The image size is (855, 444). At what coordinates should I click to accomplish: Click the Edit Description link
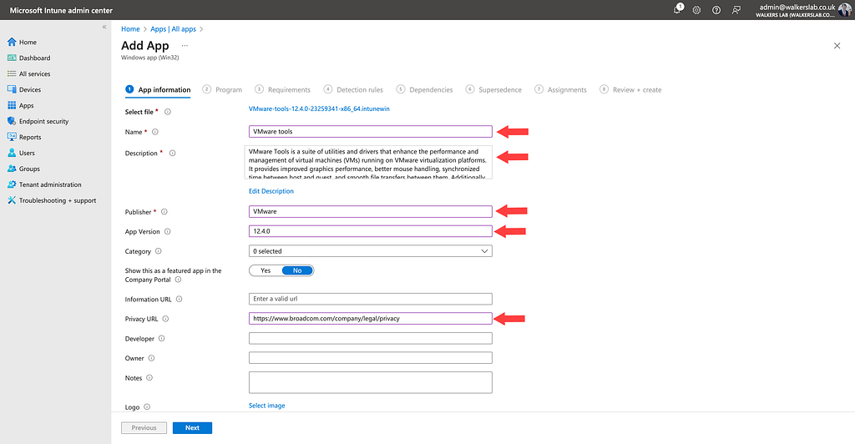pyautogui.click(x=271, y=191)
